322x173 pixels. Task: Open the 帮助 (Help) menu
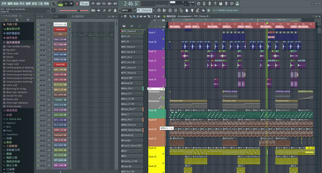(46, 4)
